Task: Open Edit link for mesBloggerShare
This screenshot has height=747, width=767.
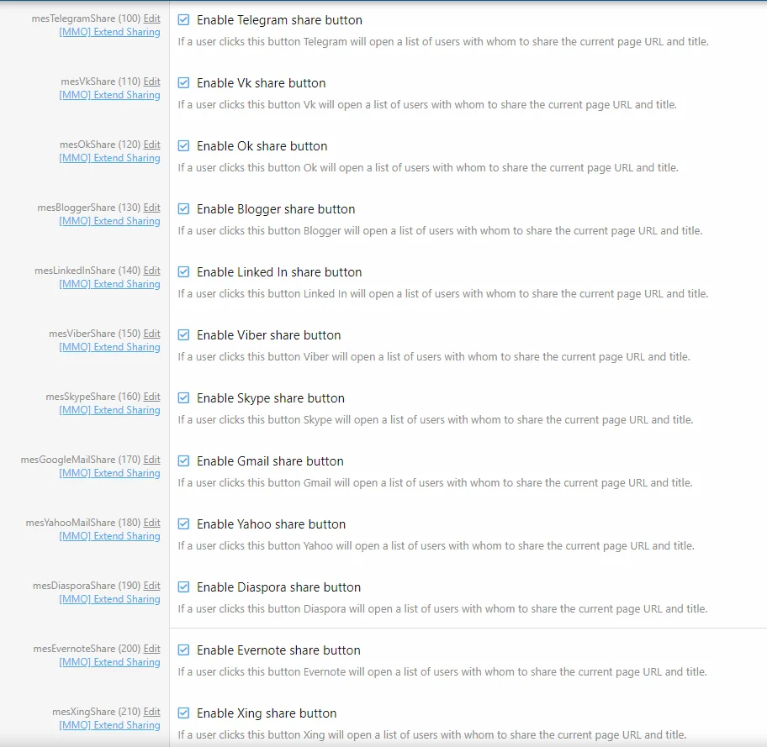Action: 151,208
